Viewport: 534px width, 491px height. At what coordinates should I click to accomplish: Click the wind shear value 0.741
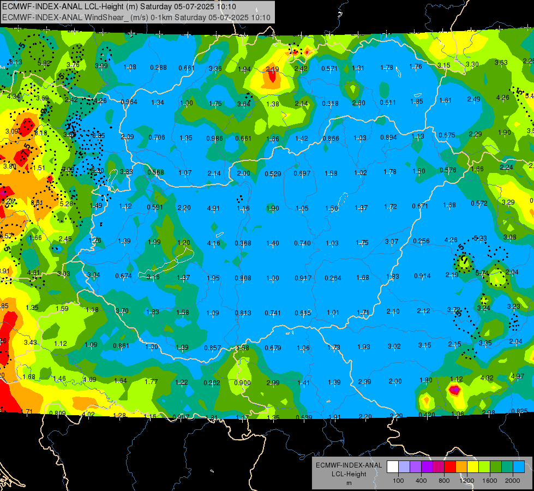tap(273, 313)
